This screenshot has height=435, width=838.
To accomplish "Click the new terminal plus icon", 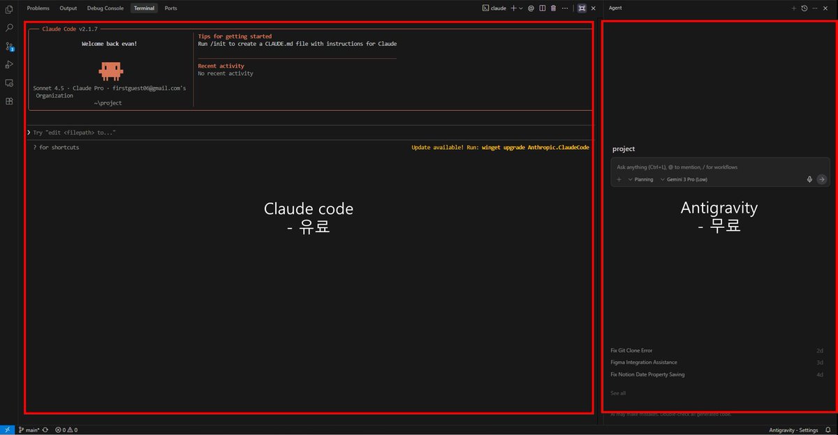I will point(513,8).
